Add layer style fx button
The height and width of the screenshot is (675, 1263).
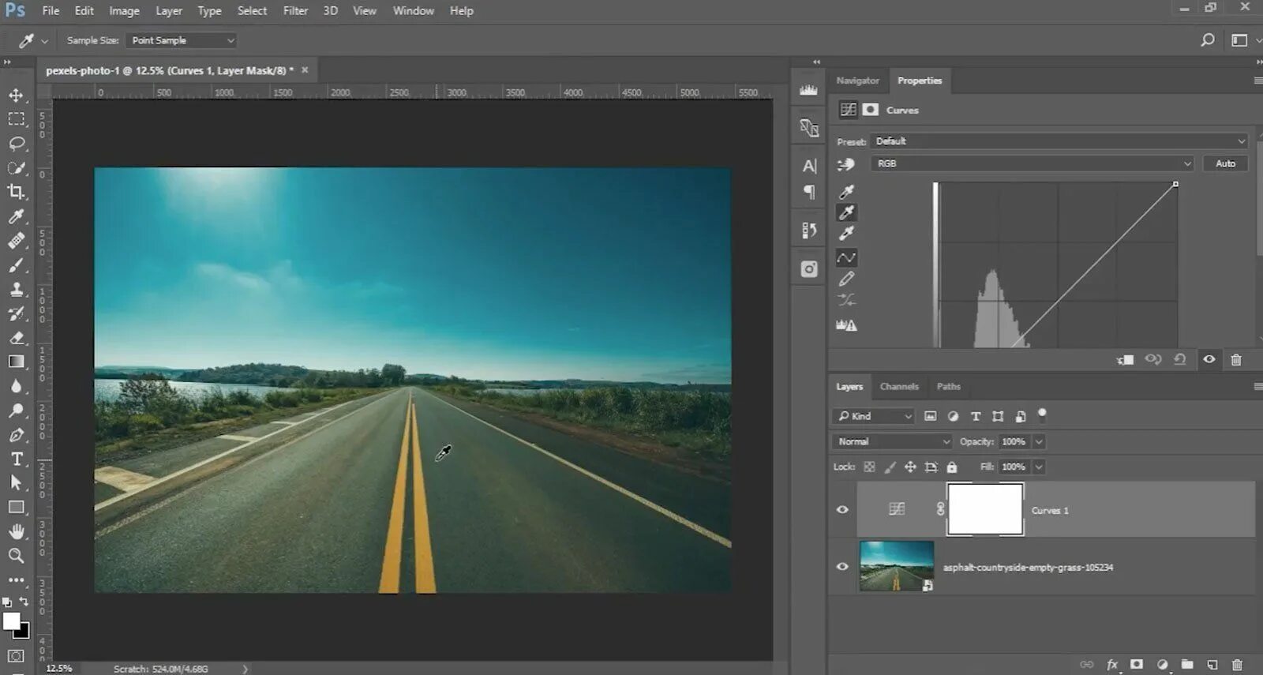(x=1112, y=665)
